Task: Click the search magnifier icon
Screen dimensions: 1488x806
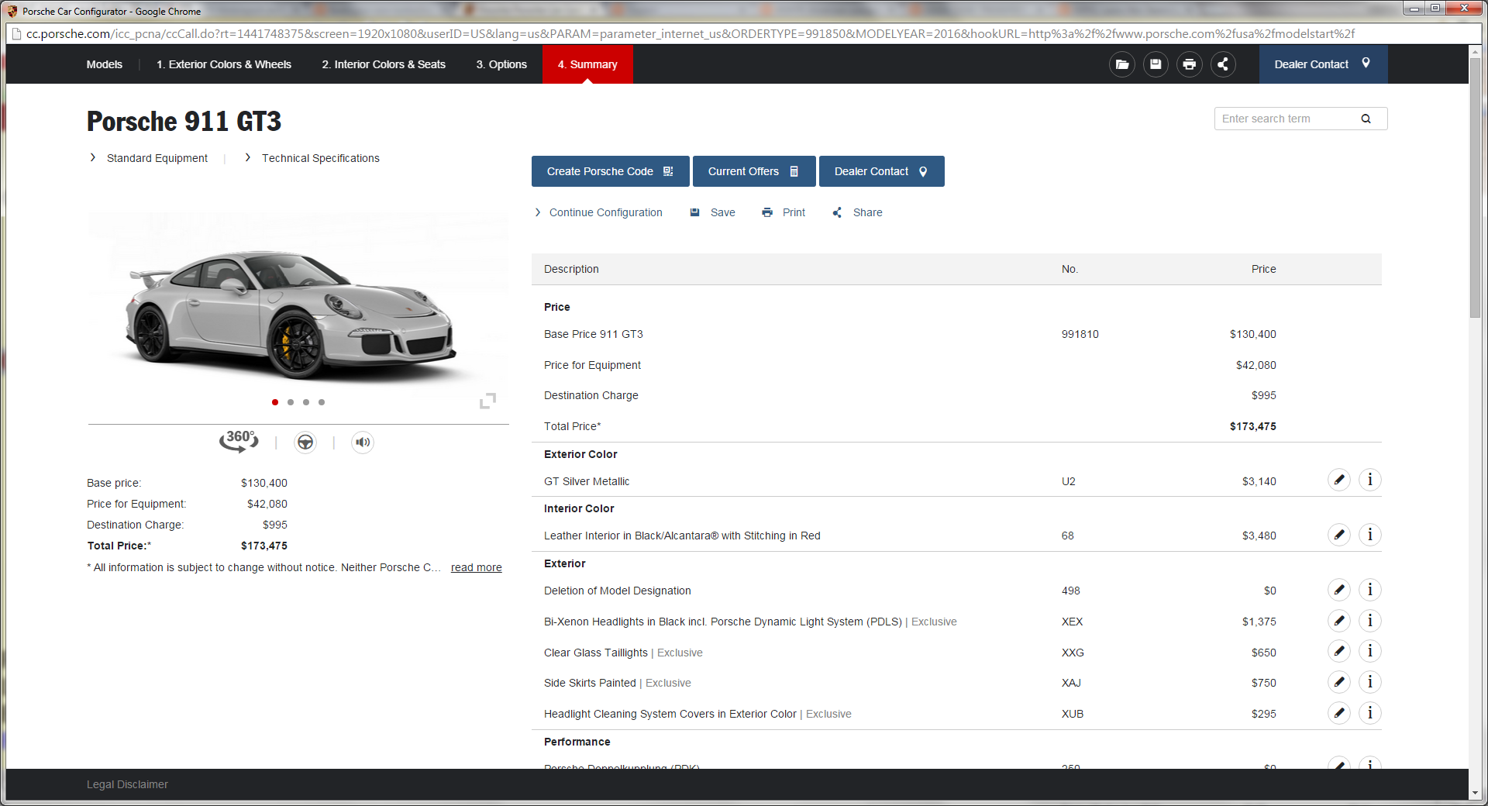Action: pyautogui.click(x=1366, y=119)
